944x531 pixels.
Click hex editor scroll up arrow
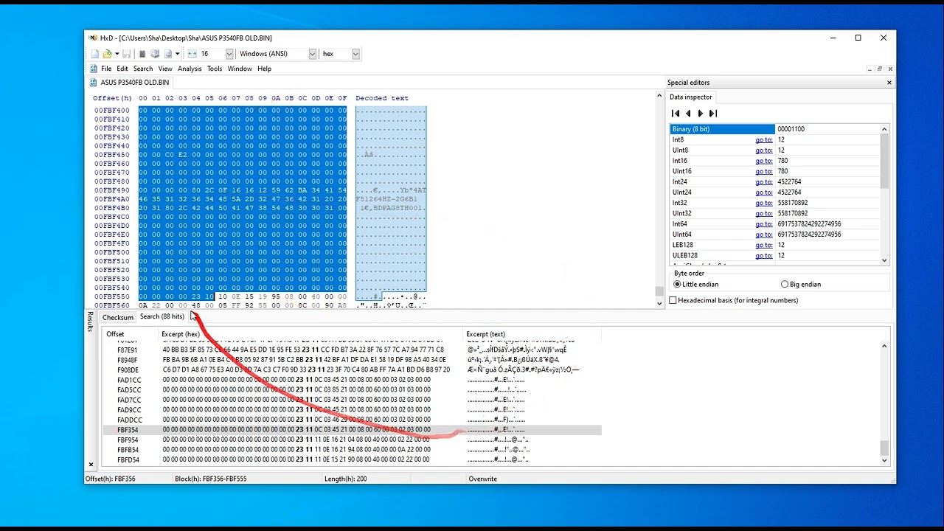coord(660,96)
